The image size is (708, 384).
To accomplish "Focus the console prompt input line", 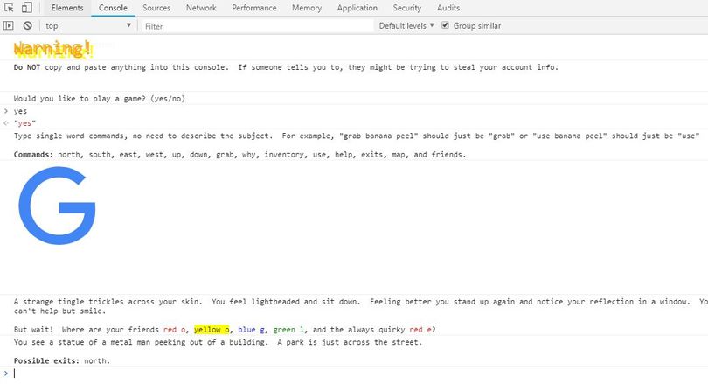I will click(x=357, y=374).
